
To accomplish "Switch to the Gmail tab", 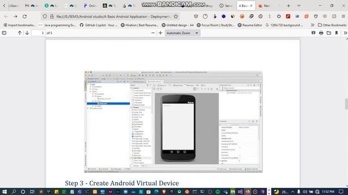I will 32,6.
